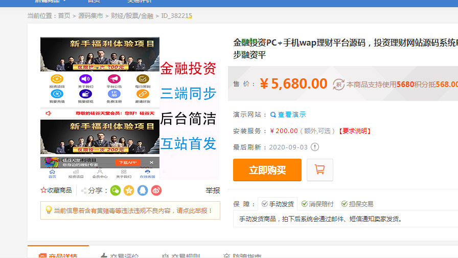Click the info icon beside 2020-09-03
Screen dimensions: 458x258
click(x=314, y=147)
